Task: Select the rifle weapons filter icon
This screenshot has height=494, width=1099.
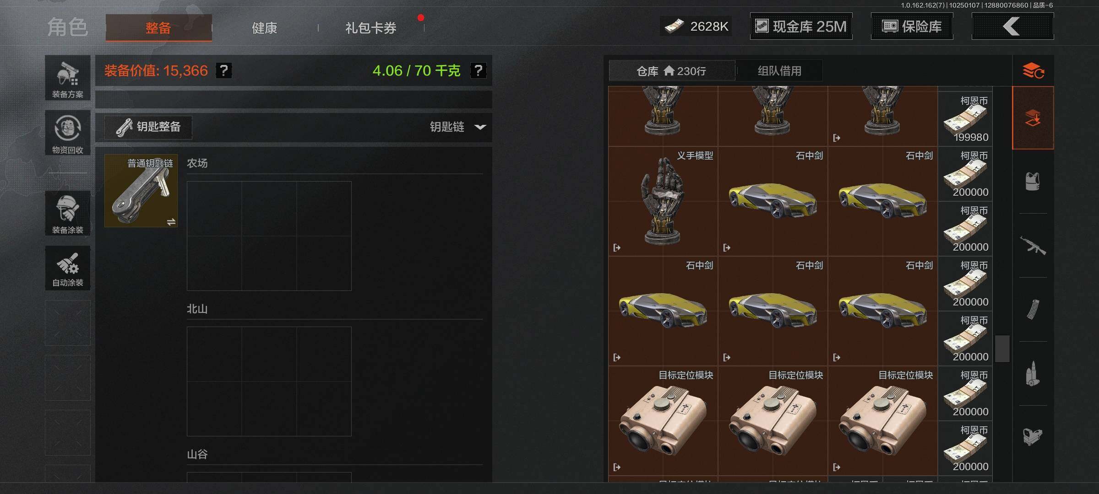Action: pyautogui.click(x=1033, y=246)
